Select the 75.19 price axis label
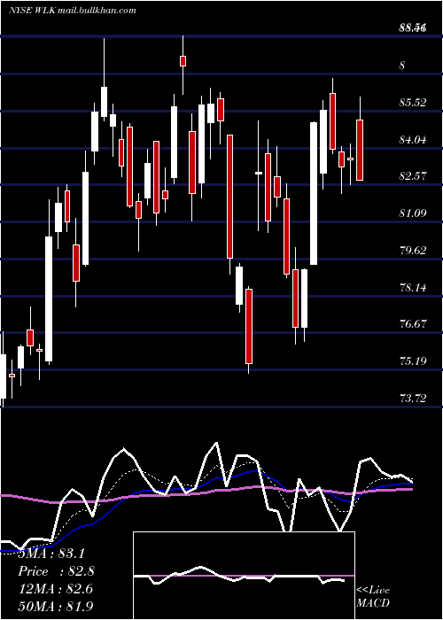The width and height of the screenshot is (443, 620). coord(413,361)
